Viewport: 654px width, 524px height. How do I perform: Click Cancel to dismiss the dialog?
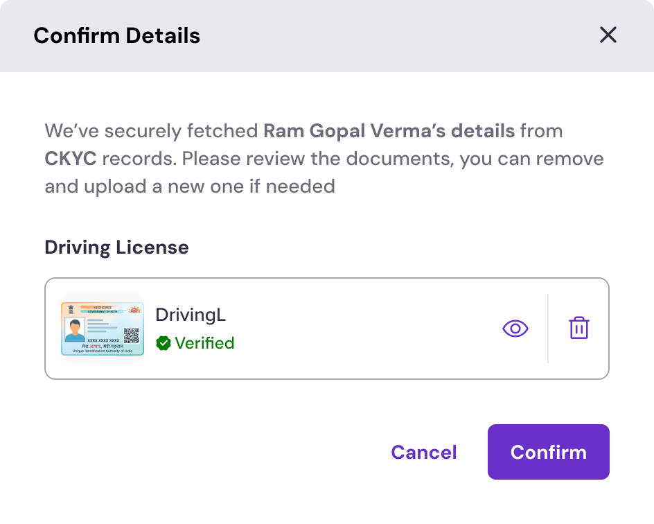point(423,452)
